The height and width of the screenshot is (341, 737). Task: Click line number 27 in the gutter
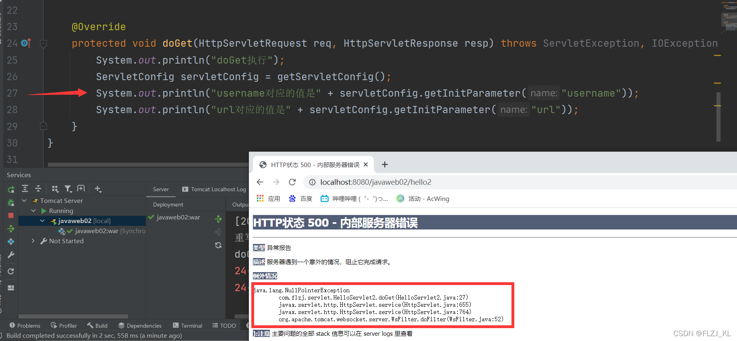coord(12,93)
